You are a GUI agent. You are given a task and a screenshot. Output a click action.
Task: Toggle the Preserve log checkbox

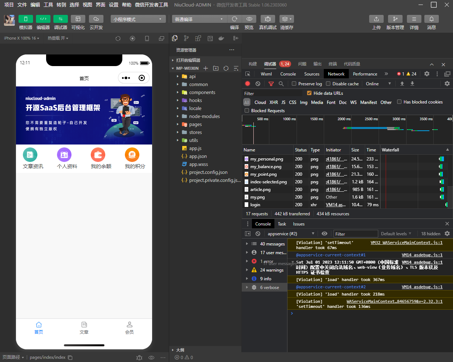294,84
